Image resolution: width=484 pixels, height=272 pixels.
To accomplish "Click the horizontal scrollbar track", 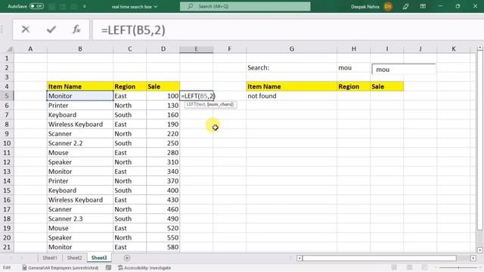I will [x=380, y=258].
